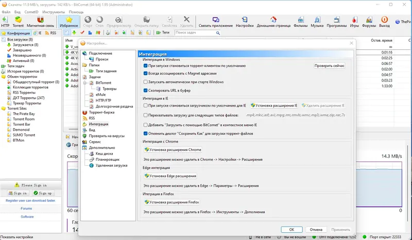
Task: Click the Поиск задач search field
Action: pyautogui.click(x=195, y=32)
